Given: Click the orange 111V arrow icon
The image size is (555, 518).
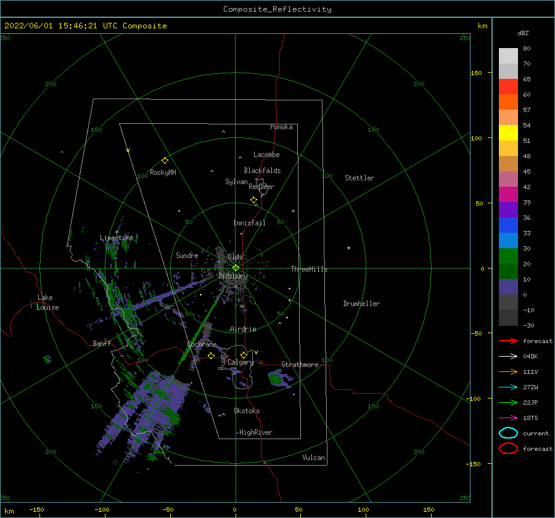Looking at the screenshot, I should tap(508, 371).
